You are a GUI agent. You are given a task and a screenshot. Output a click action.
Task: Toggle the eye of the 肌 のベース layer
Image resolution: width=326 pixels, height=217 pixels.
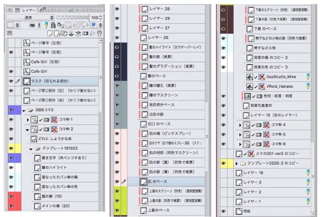(117, 181)
